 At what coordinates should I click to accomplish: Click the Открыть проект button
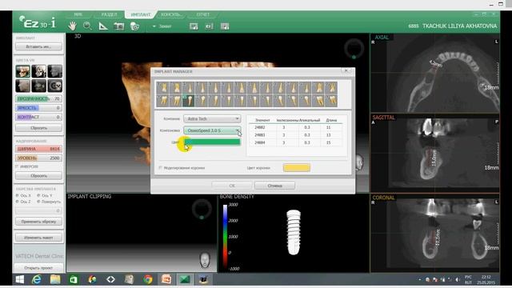pos(38,268)
